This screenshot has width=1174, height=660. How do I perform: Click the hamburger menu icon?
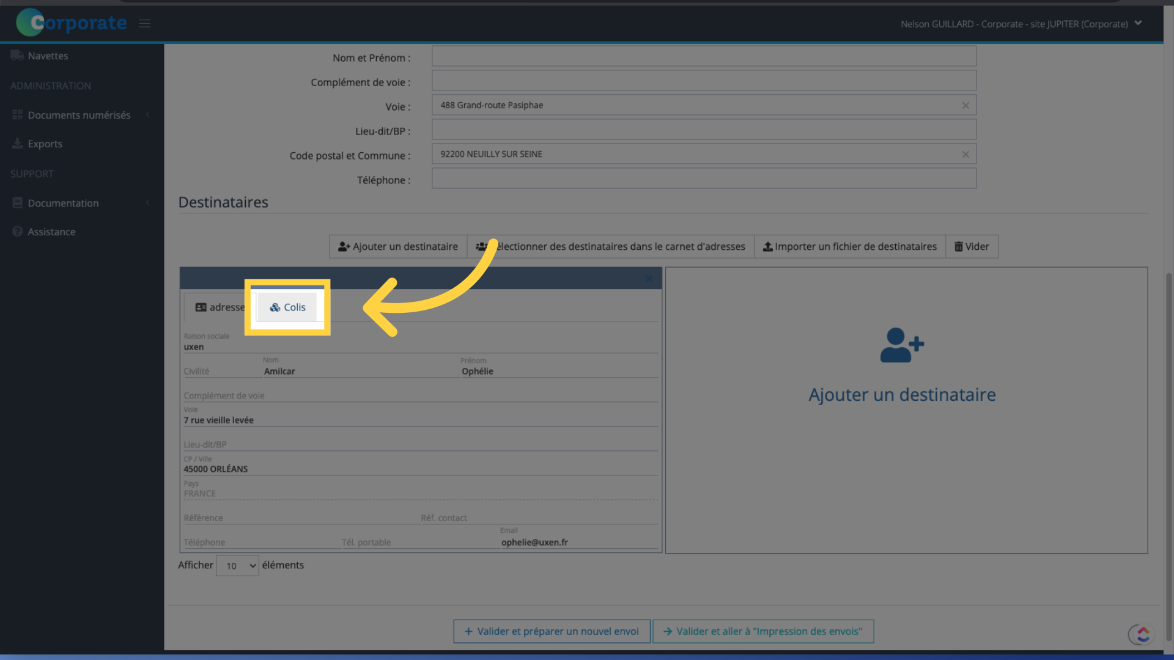tap(144, 23)
